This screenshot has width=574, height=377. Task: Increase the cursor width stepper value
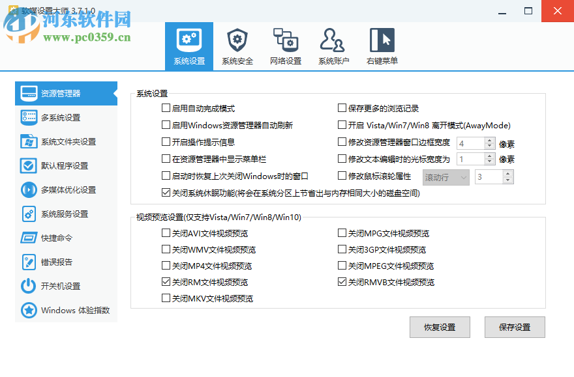tap(489, 156)
